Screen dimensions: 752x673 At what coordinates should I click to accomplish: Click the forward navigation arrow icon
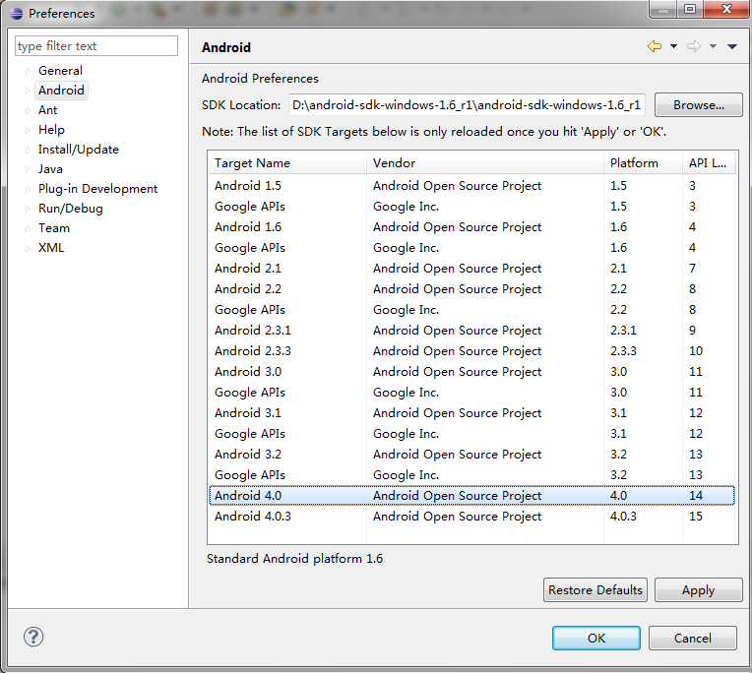pyautogui.click(x=694, y=46)
